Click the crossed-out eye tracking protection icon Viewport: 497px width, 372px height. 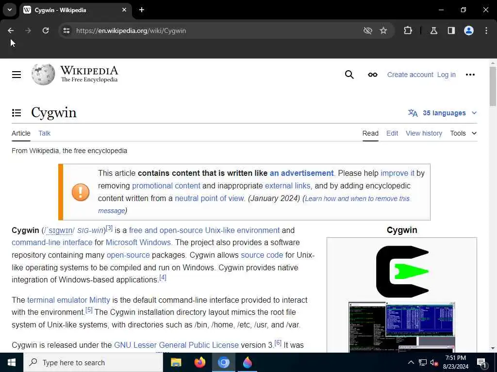[368, 31]
